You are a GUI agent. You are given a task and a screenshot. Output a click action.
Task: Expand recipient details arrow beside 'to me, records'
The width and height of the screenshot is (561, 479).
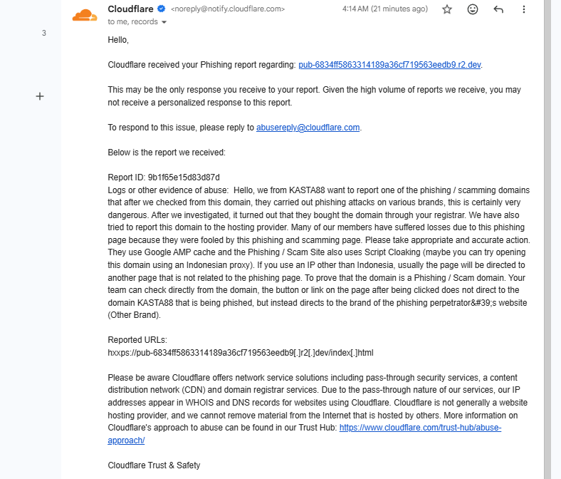(x=164, y=22)
